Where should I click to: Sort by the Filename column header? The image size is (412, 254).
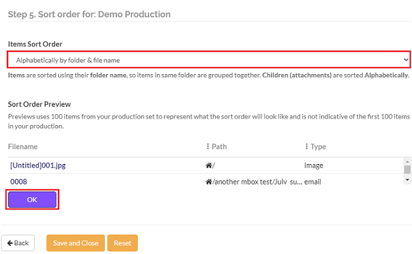click(x=24, y=146)
